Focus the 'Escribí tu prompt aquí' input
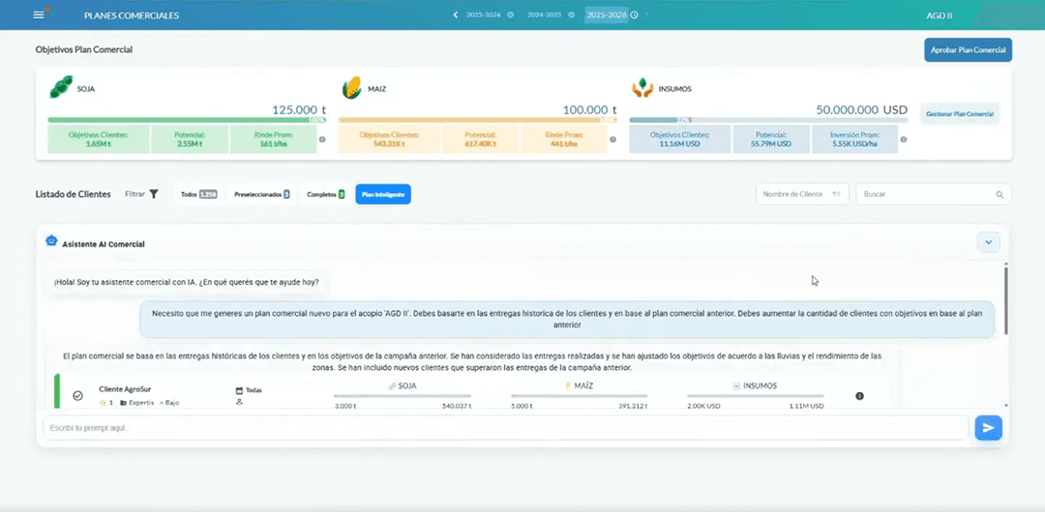 pyautogui.click(x=505, y=427)
